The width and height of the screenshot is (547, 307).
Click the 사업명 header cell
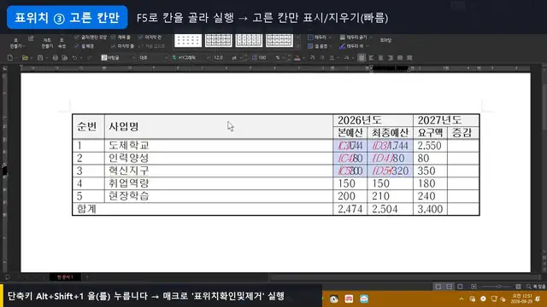click(x=219, y=126)
